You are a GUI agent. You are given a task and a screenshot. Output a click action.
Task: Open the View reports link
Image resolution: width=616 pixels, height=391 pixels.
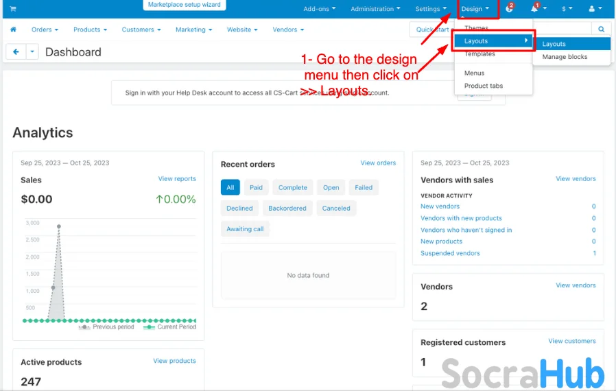(x=177, y=179)
